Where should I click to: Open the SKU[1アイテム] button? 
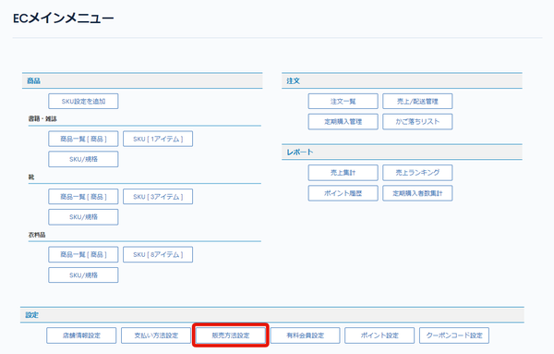[158, 139]
